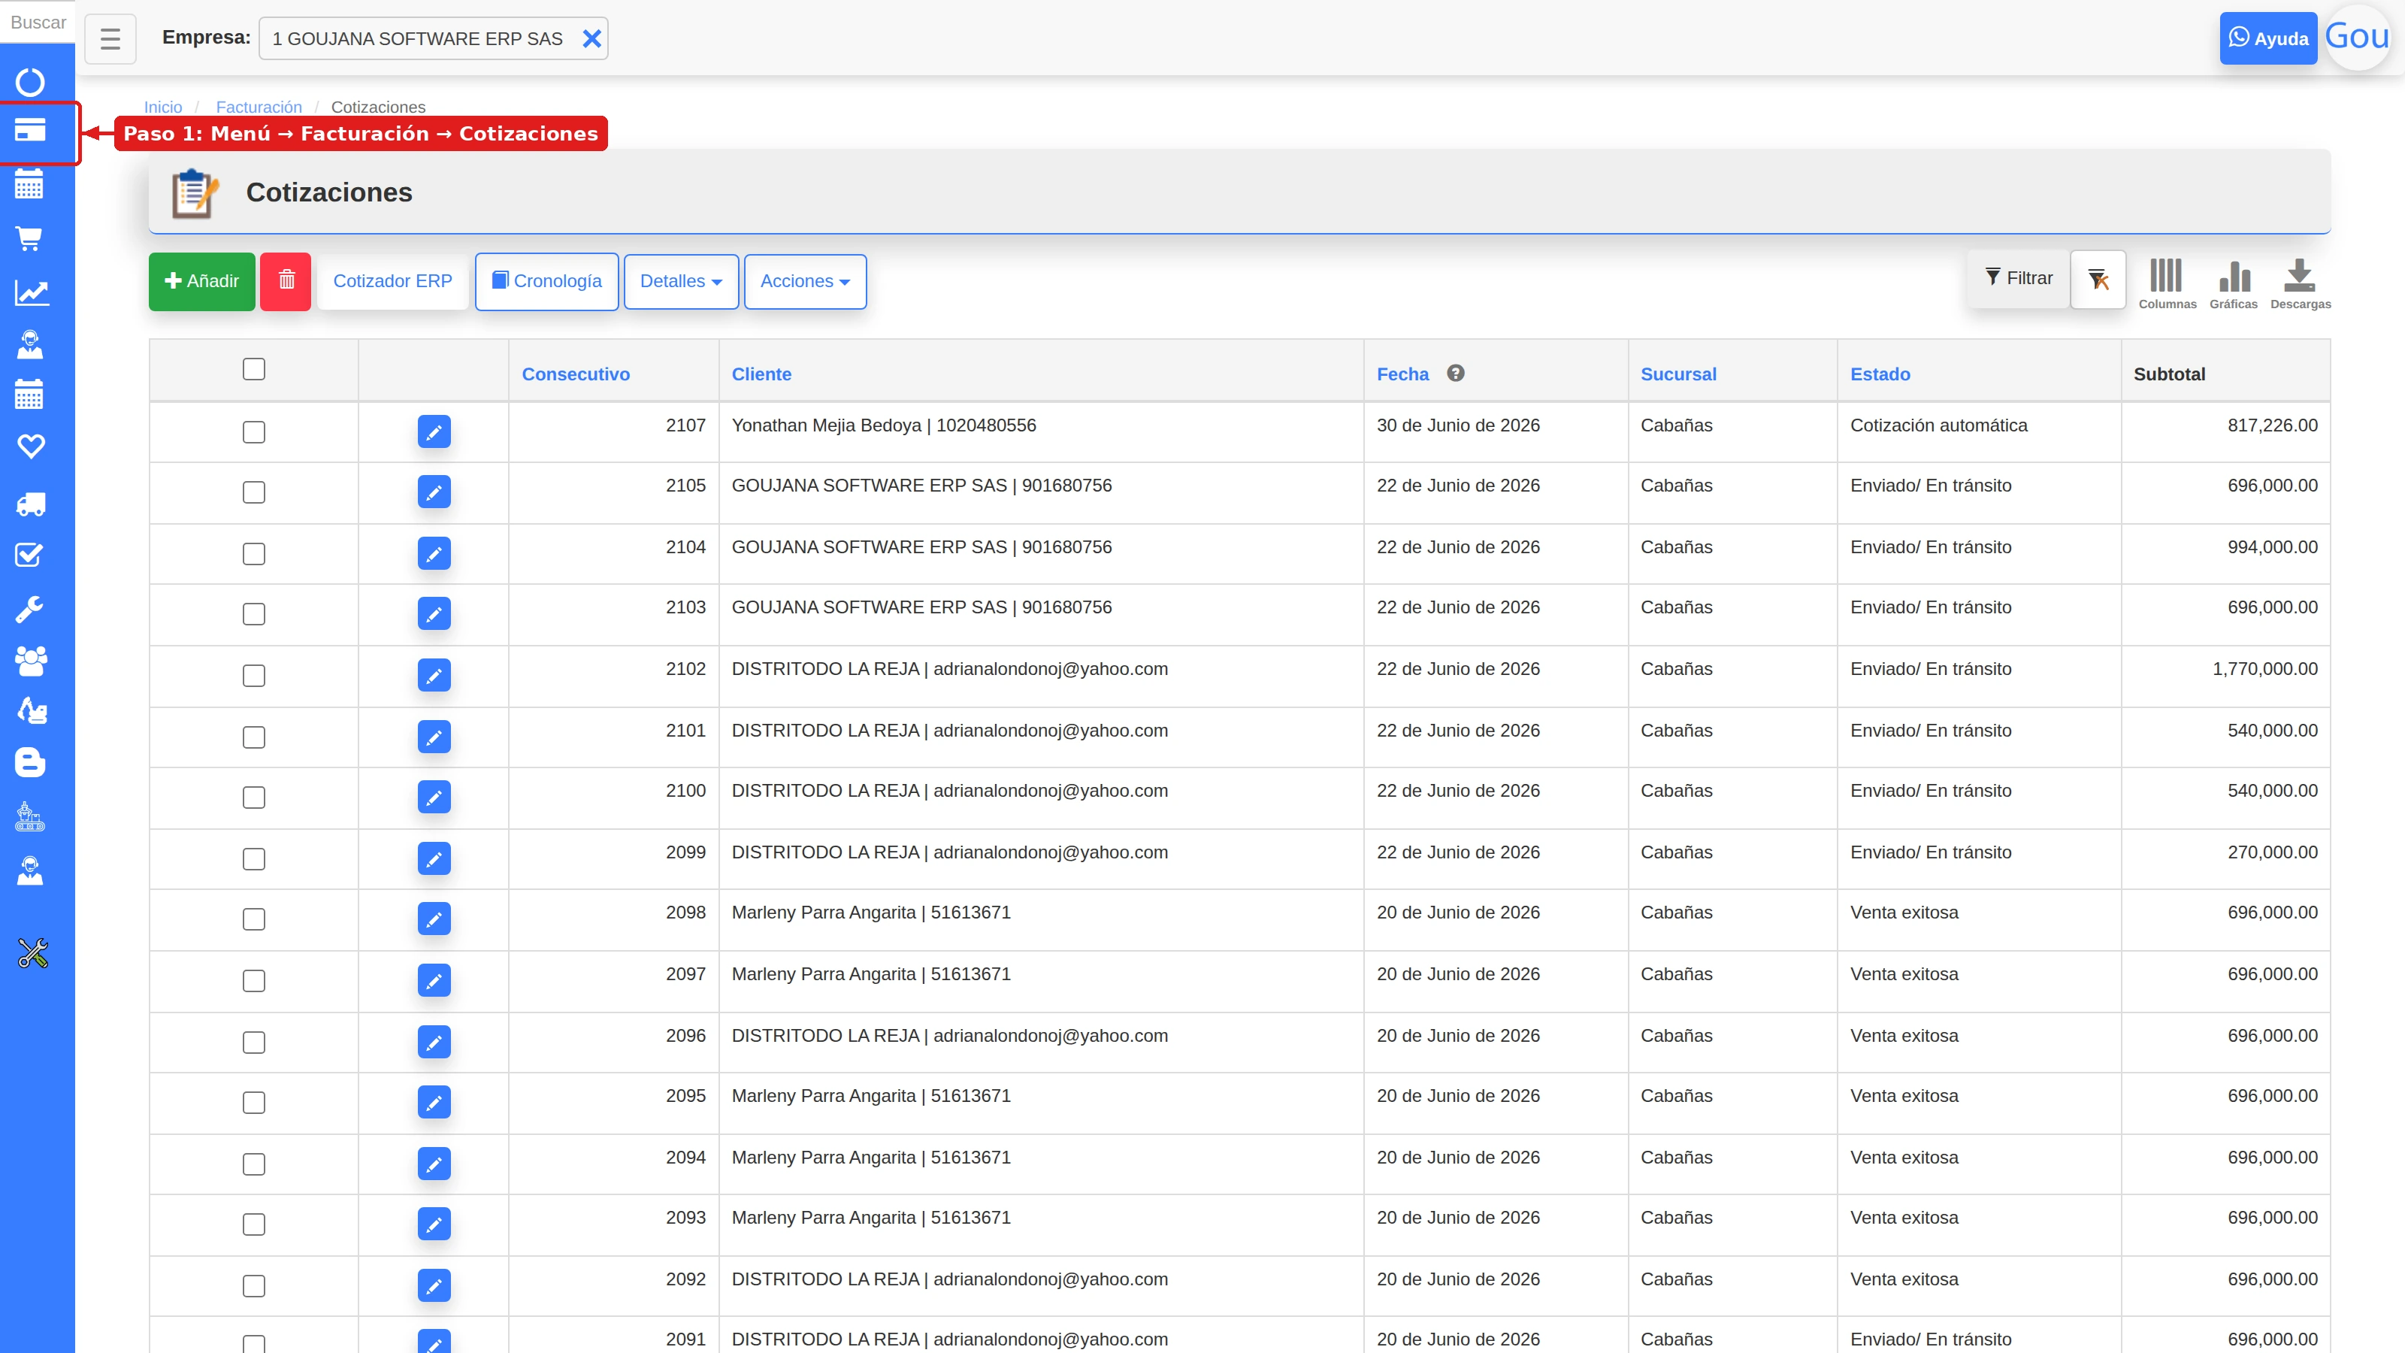
Task: Sort the table by Consecutivo column
Action: tap(575, 374)
